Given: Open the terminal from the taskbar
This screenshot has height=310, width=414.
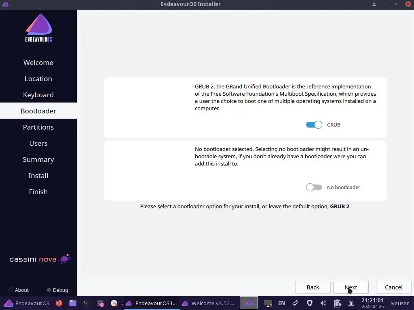Looking at the screenshot, I should click(x=87, y=303).
